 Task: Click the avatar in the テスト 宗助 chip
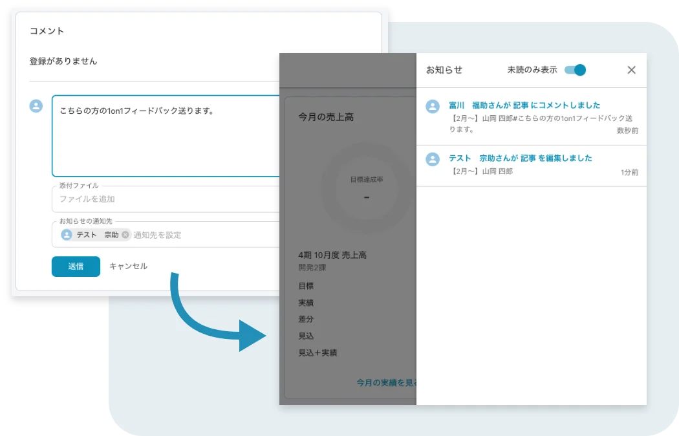pos(67,235)
